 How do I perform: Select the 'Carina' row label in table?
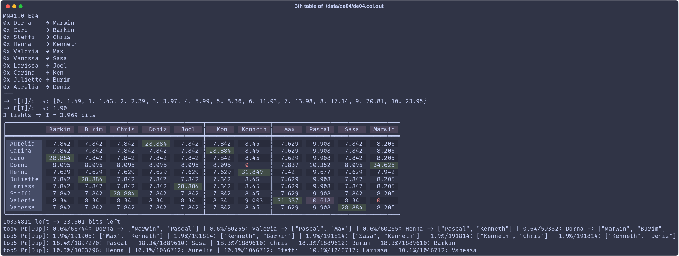tap(20, 151)
